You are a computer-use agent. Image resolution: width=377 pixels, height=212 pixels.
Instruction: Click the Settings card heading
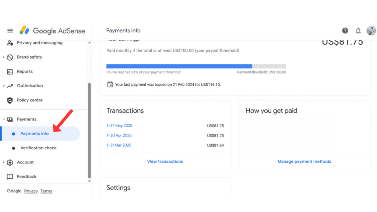click(118, 188)
